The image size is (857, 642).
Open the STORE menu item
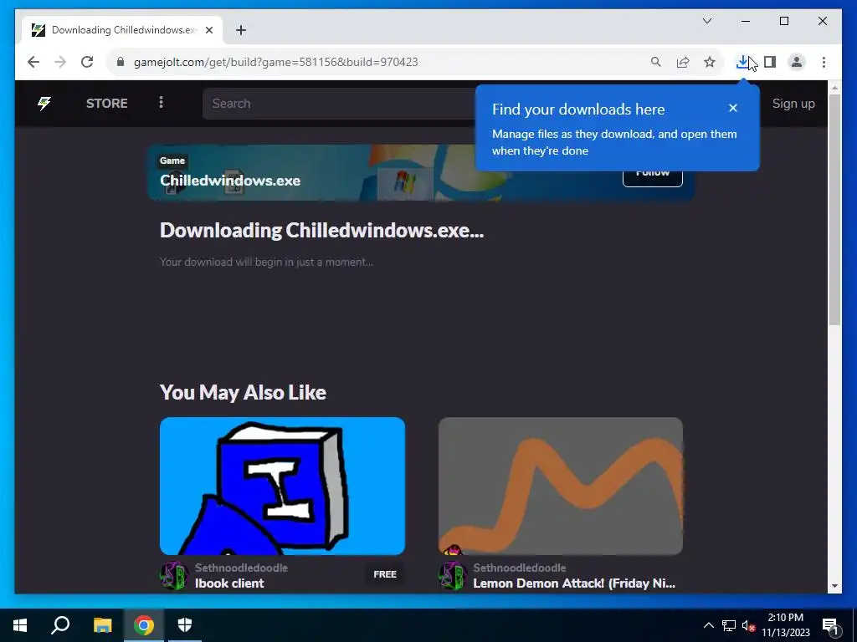pyautogui.click(x=106, y=103)
